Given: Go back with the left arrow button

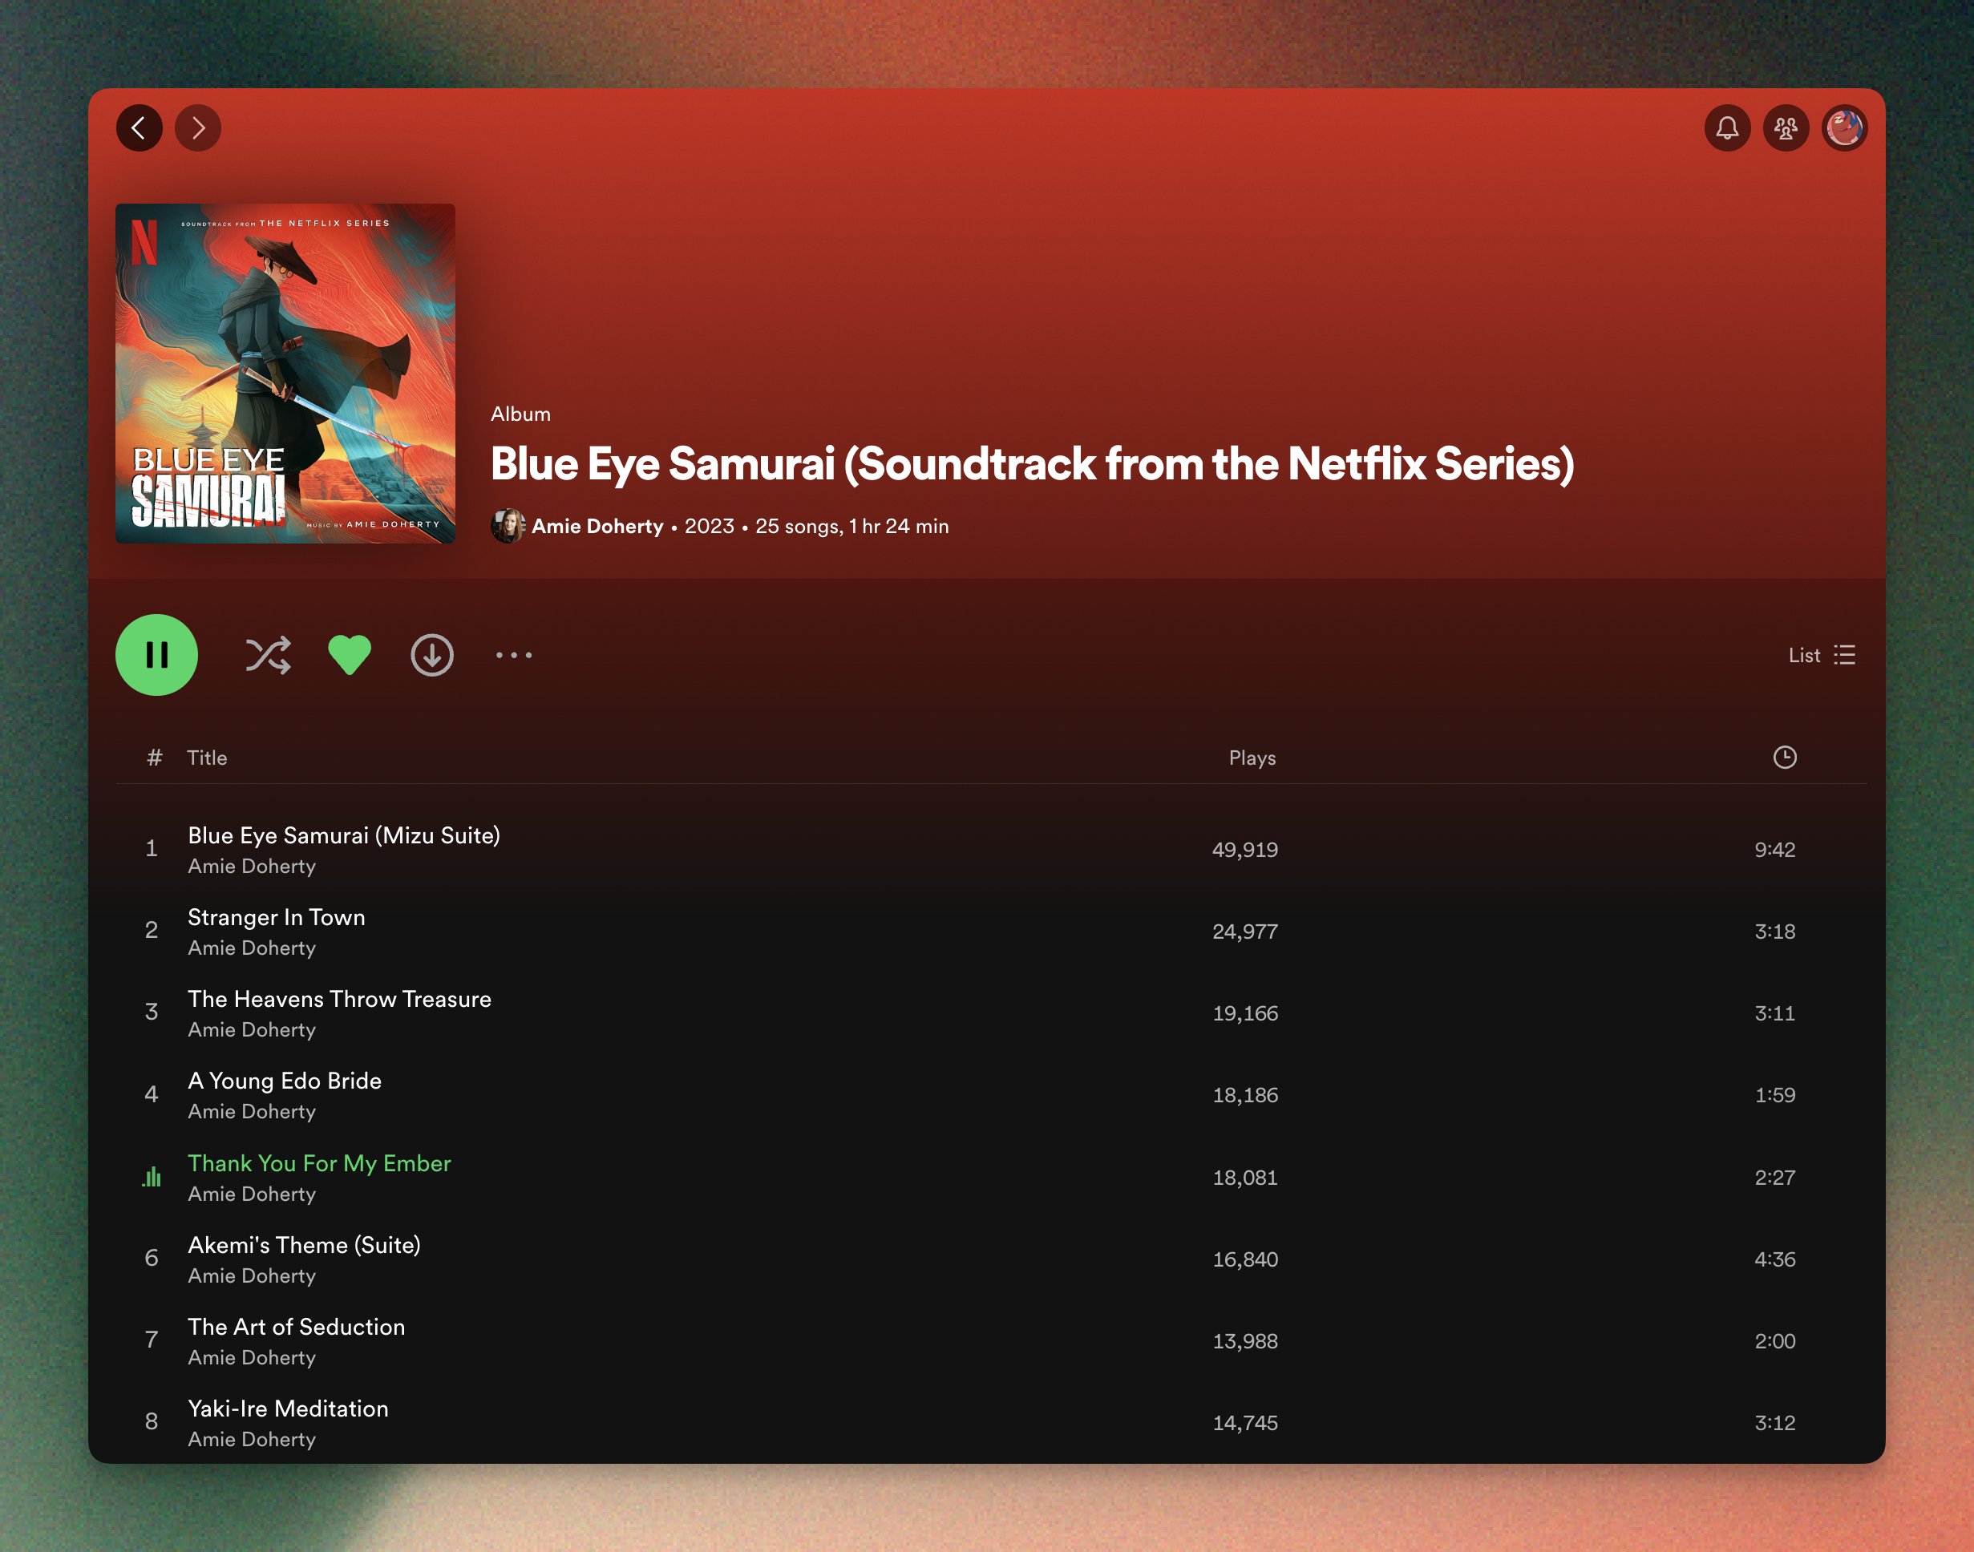Looking at the screenshot, I should point(139,128).
